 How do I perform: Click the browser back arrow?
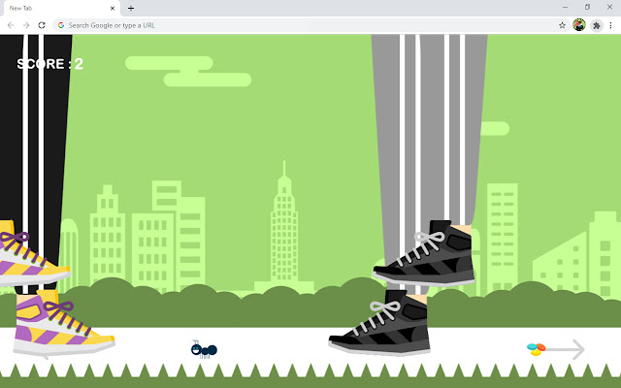(11, 25)
